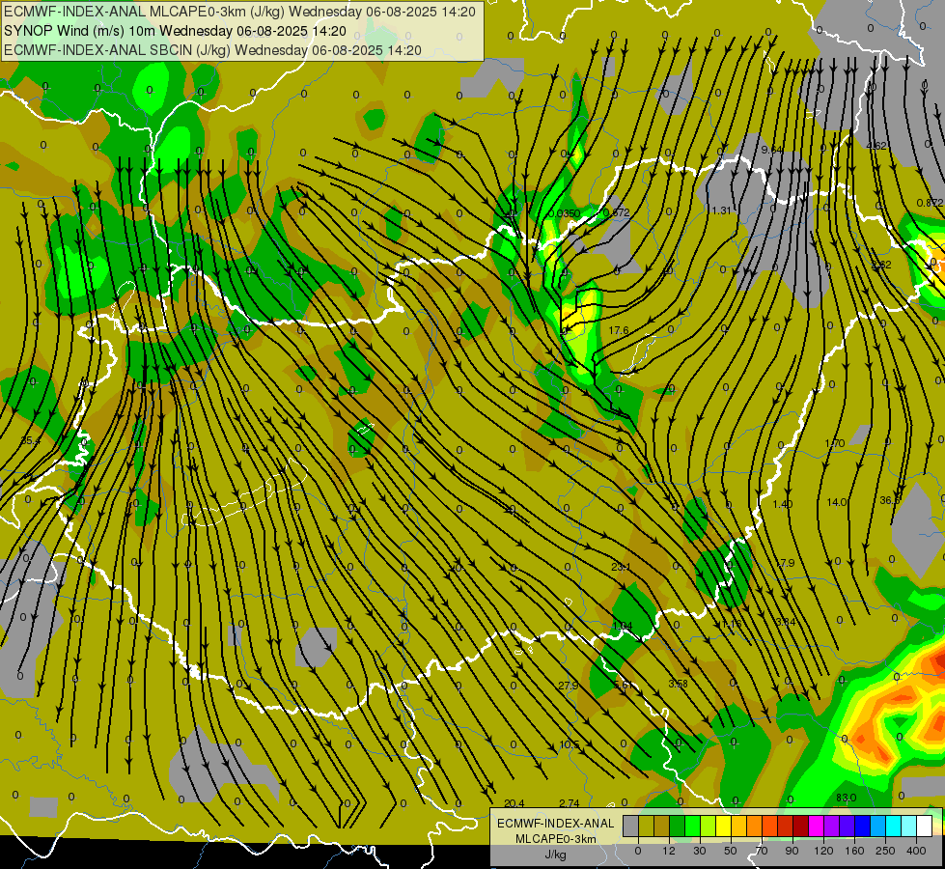The height and width of the screenshot is (869, 945).
Task: Choose the pure yellow legend swatch after 50
Action: point(724,826)
